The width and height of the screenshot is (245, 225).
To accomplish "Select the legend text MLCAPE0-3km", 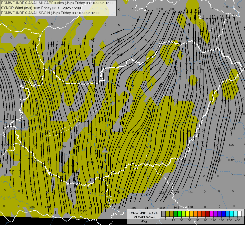I will pyautogui.click(x=144, y=217).
